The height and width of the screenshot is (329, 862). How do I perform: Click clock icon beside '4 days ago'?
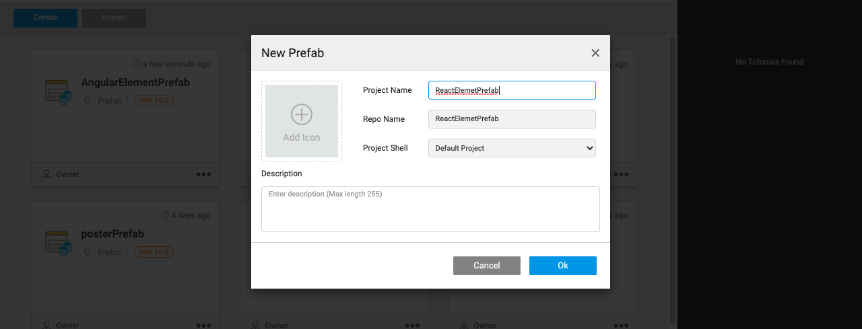[165, 215]
